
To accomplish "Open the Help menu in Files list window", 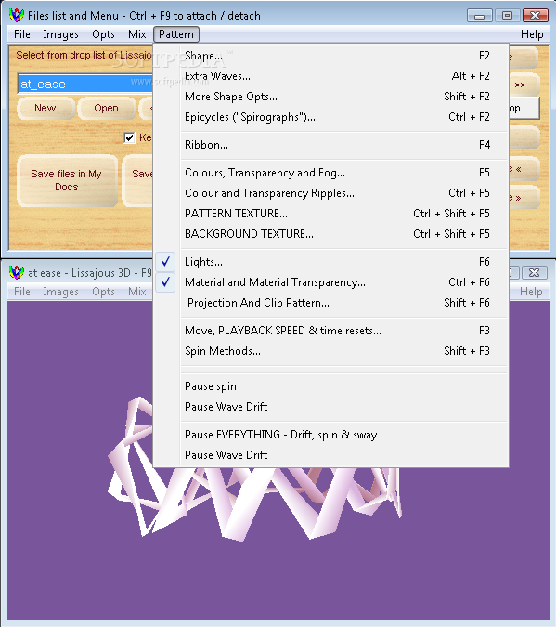I will (x=532, y=34).
